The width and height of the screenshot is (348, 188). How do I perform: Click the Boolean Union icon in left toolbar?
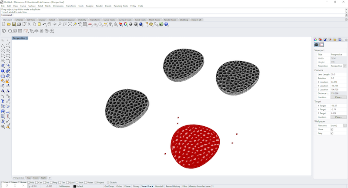pyautogui.click(x=8, y=71)
